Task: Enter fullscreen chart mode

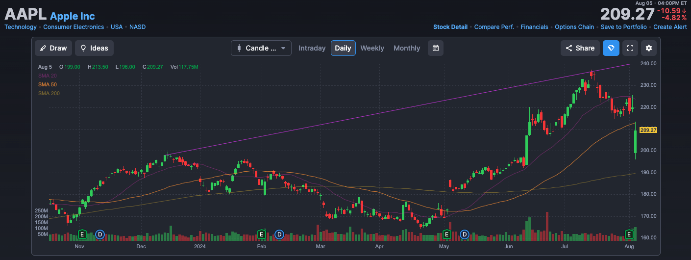Action: (631, 48)
